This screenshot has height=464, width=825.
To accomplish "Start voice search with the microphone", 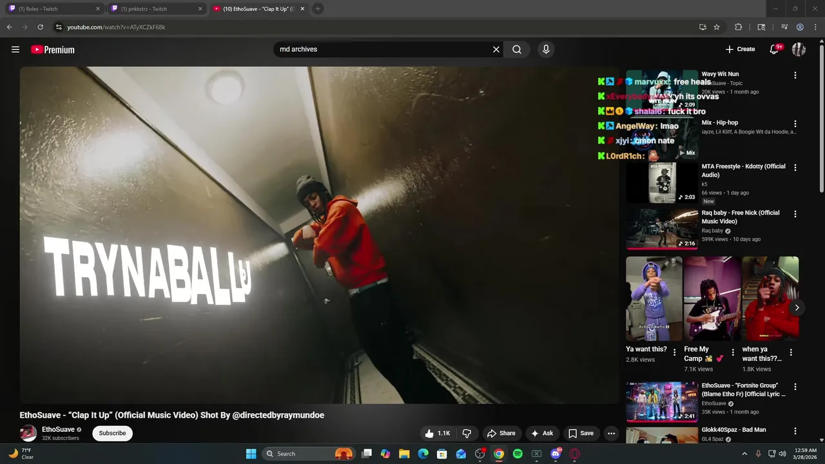I will 546,50.
